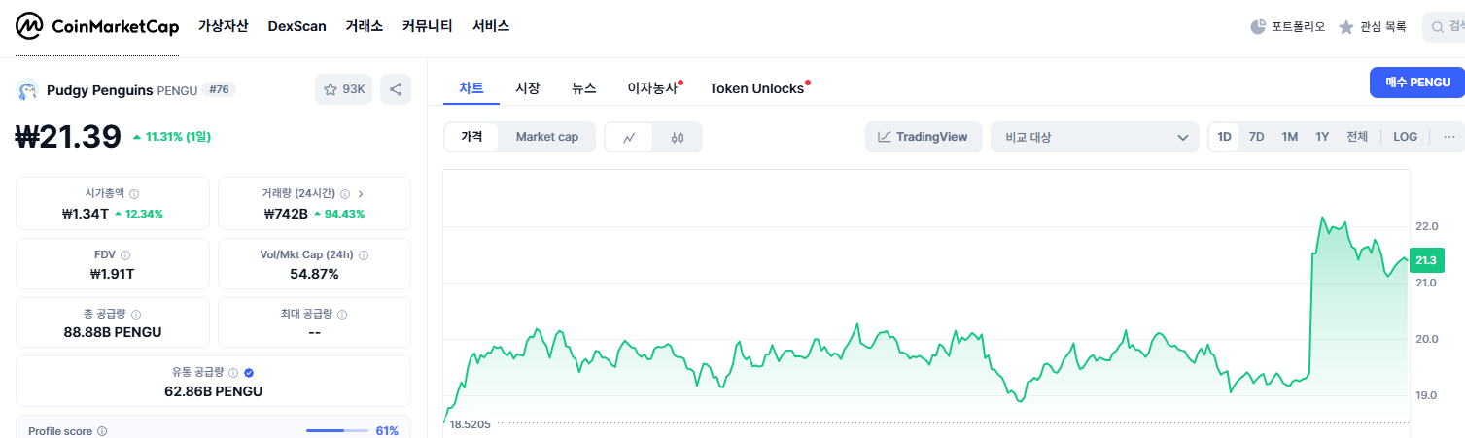Show info icon beside 유통 공급량

click(x=233, y=372)
